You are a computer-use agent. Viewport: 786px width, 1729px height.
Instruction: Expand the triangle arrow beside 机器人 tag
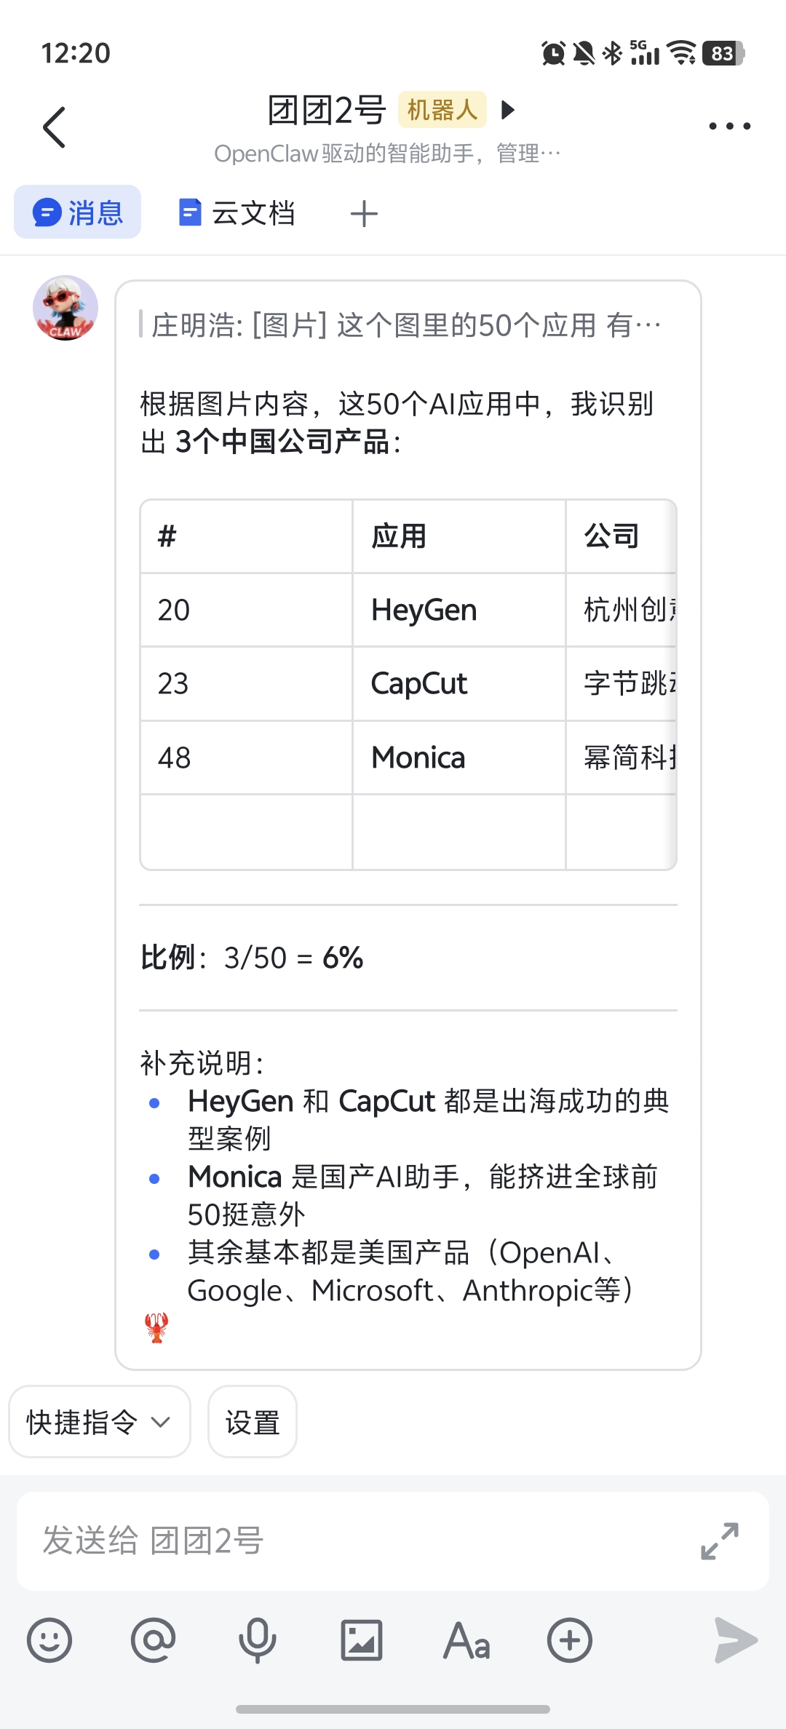tap(509, 110)
